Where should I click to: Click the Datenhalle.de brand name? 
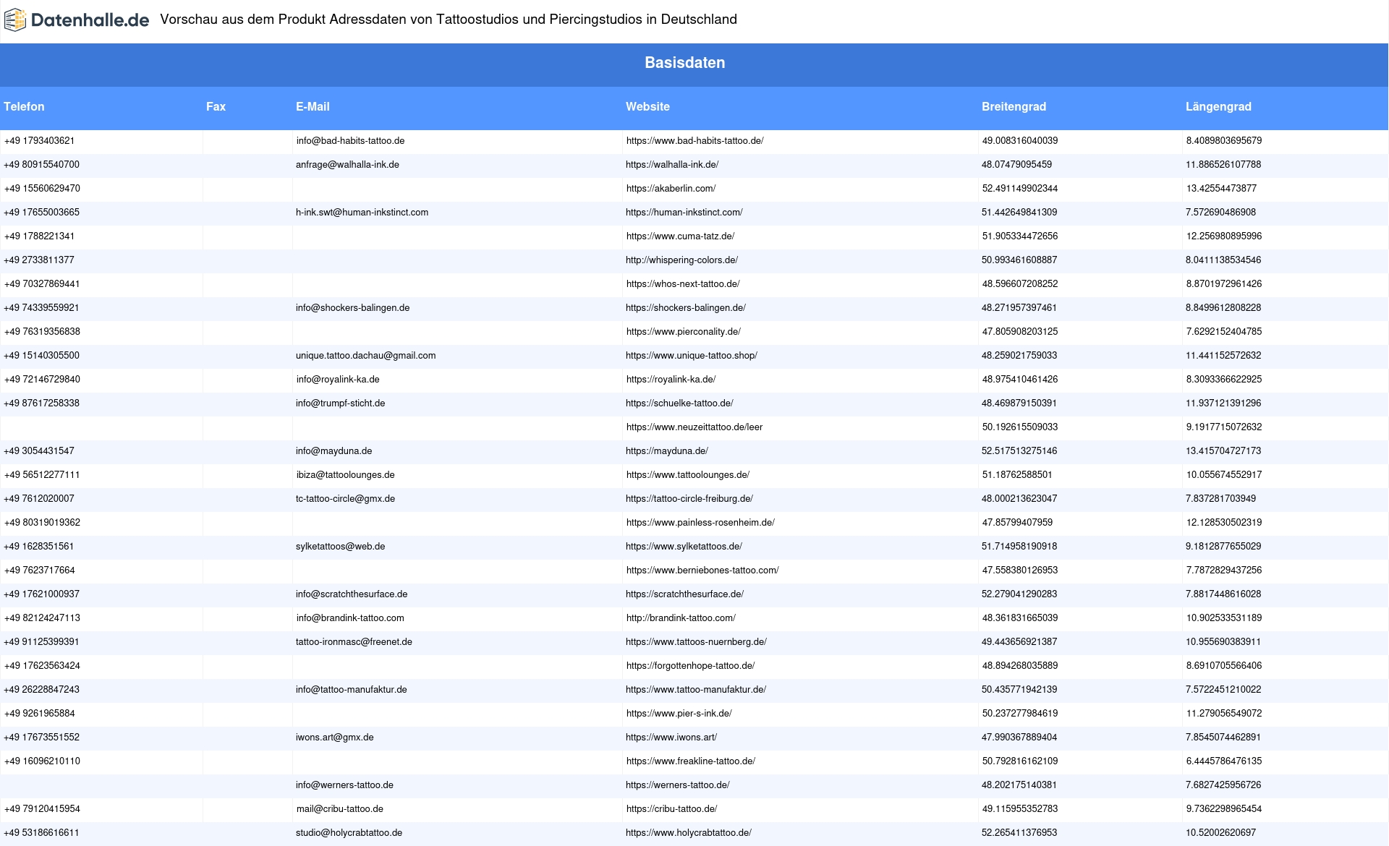coord(90,20)
